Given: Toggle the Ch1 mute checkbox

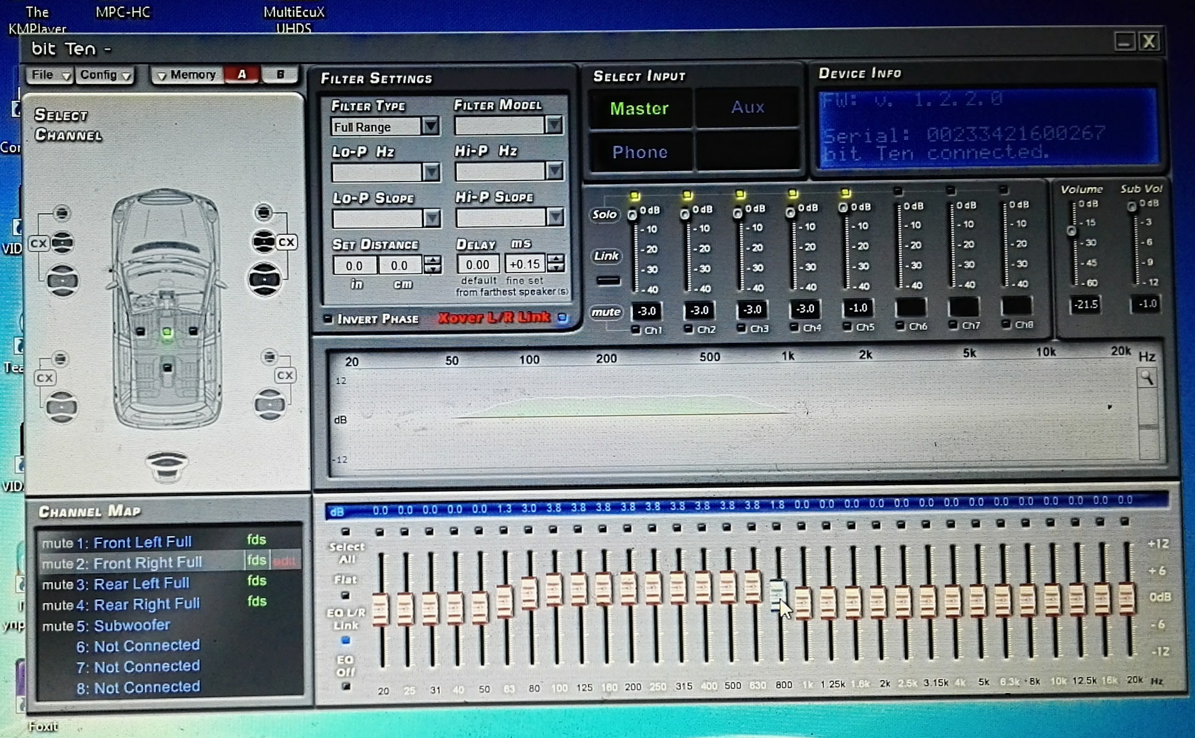Looking at the screenshot, I should point(635,330).
